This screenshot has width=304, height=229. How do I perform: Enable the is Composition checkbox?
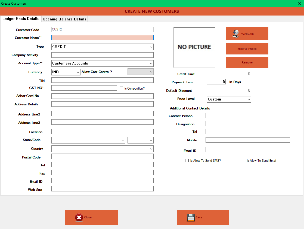point(121,88)
